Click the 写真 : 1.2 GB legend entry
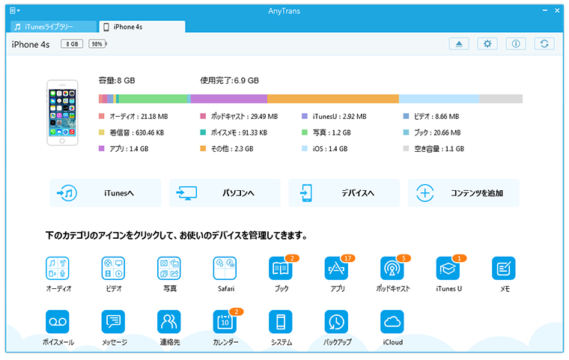This screenshot has height=360, width=569. (x=326, y=132)
